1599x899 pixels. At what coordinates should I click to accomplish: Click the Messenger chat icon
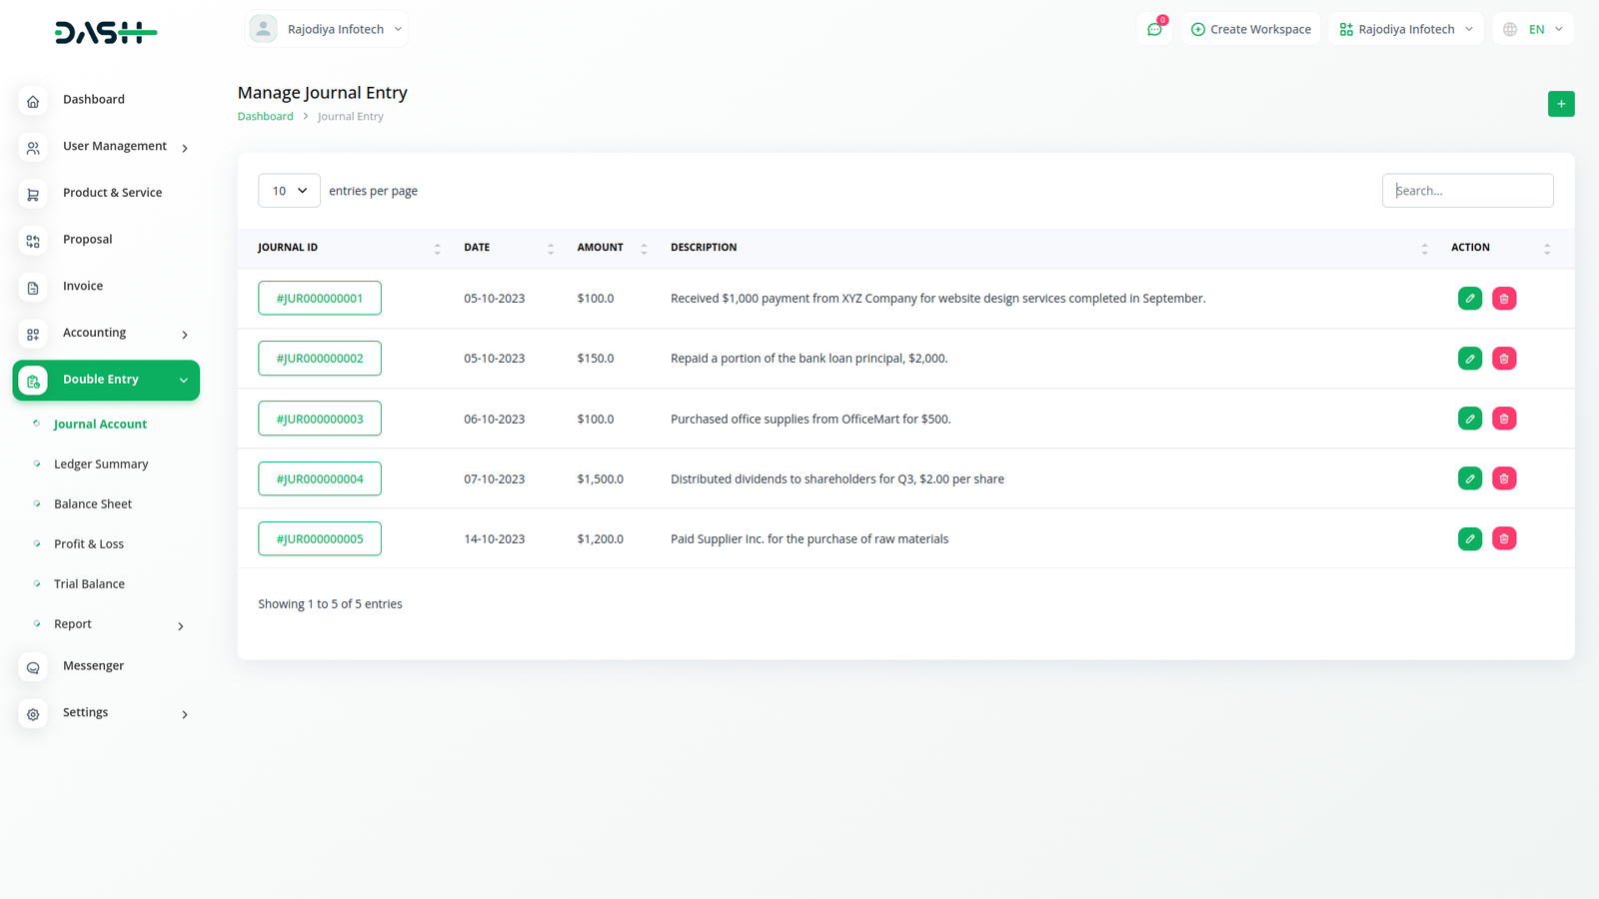click(33, 667)
